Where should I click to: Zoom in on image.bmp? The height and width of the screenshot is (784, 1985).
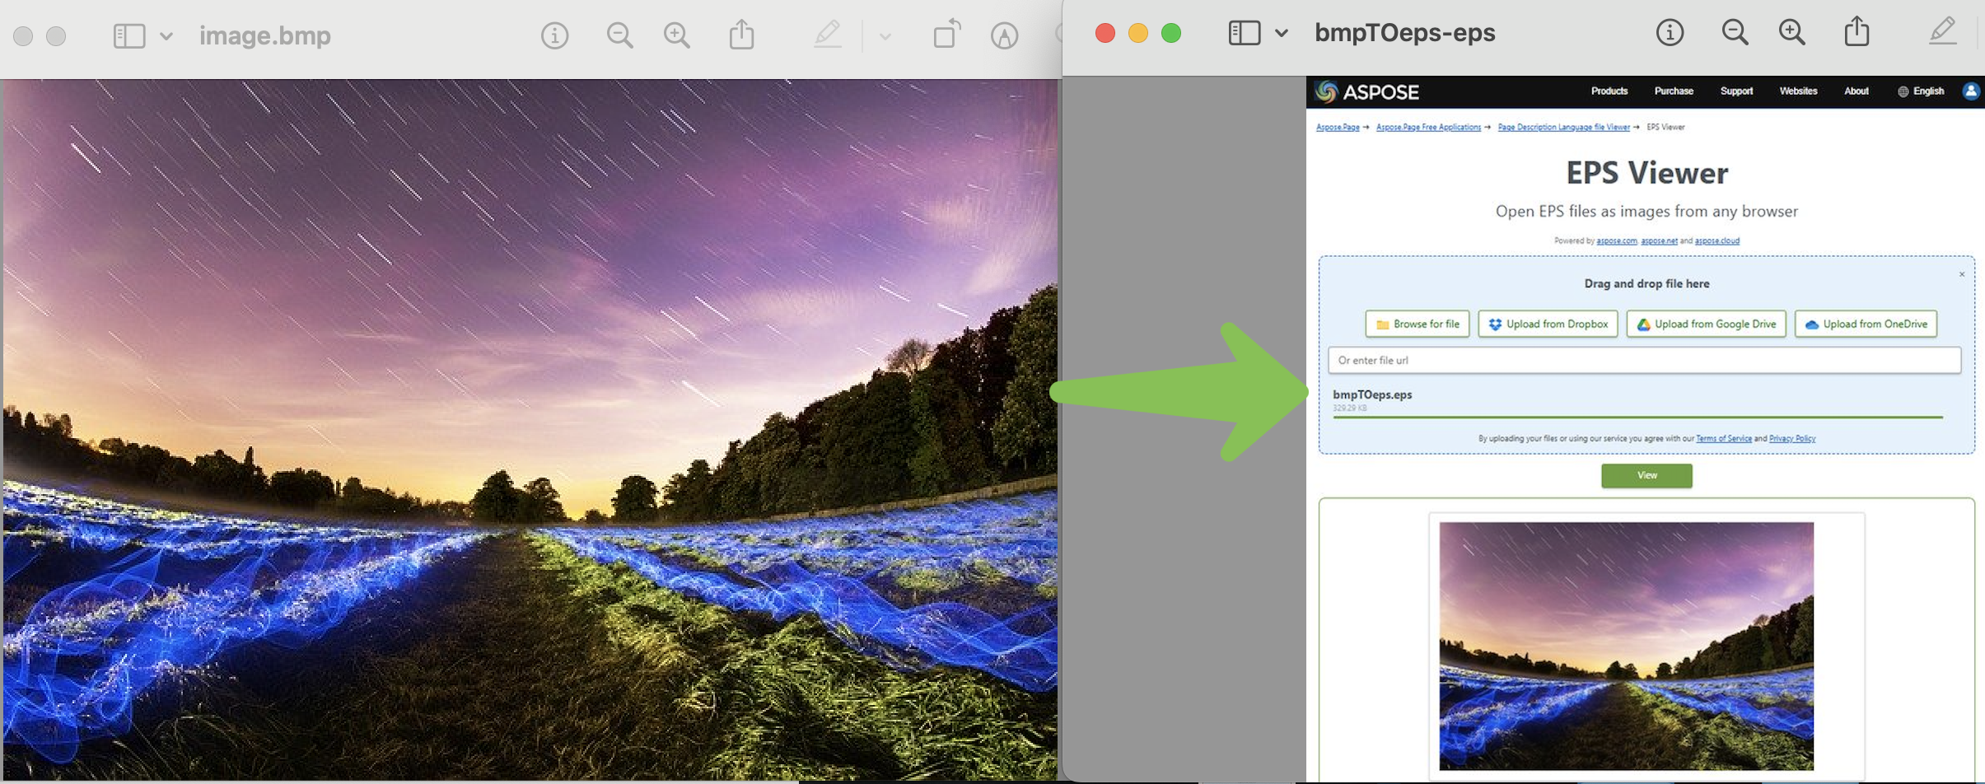click(x=677, y=35)
